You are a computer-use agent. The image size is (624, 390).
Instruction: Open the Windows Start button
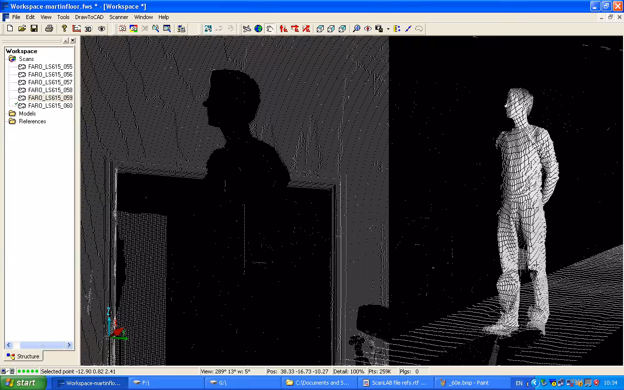23,383
